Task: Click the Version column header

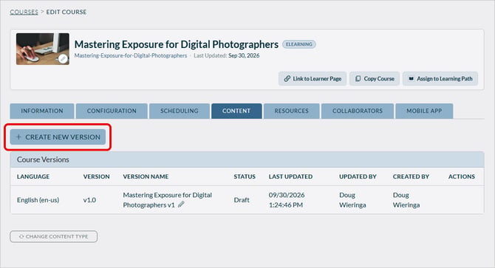Action: (x=96, y=176)
